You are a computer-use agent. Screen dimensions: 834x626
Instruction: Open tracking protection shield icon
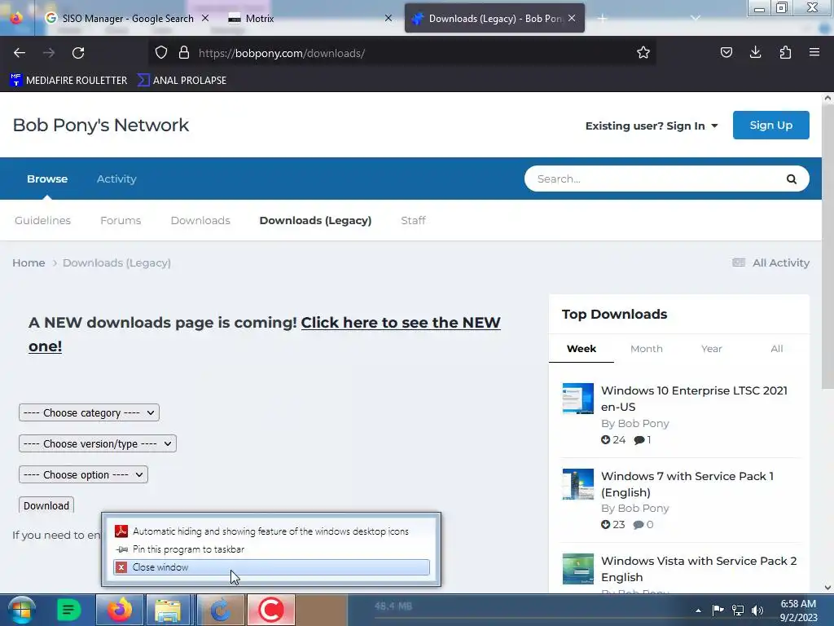pos(161,52)
